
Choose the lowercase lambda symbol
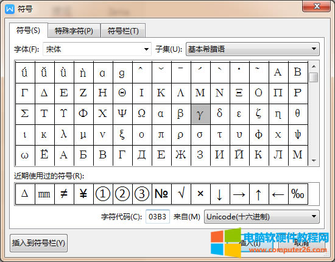64,135
